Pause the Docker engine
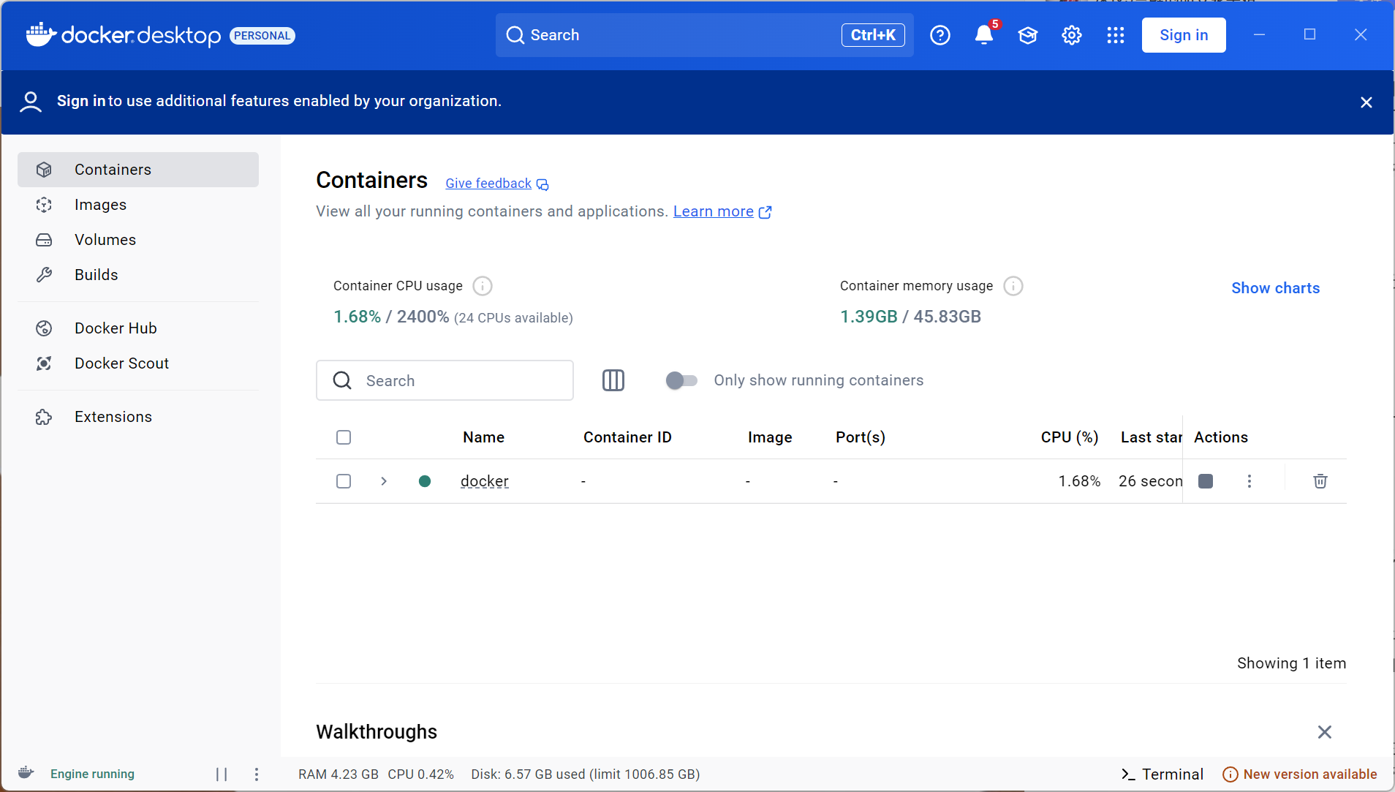 coord(222,774)
